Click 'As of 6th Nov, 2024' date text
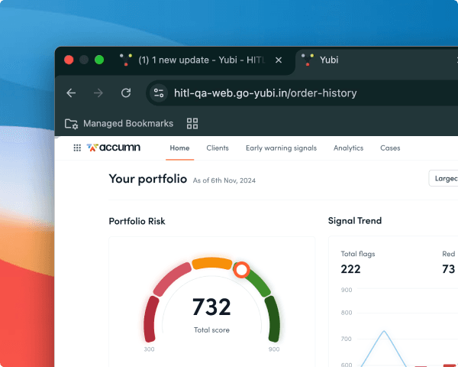The image size is (458, 367). [x=224, y=180]
